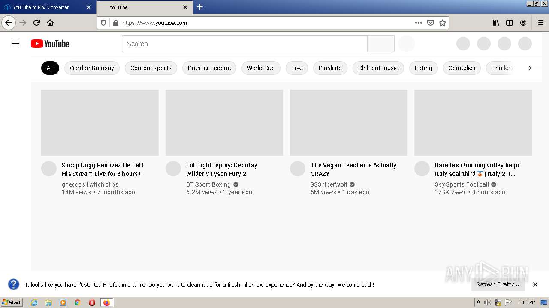The image size is (549, 308).
Task: Filter by Gordon Ramsay chip
Action: pyautogui.click(x=92, y=68)
